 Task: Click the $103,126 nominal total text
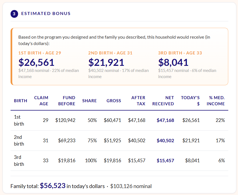(x=131, y=186)
